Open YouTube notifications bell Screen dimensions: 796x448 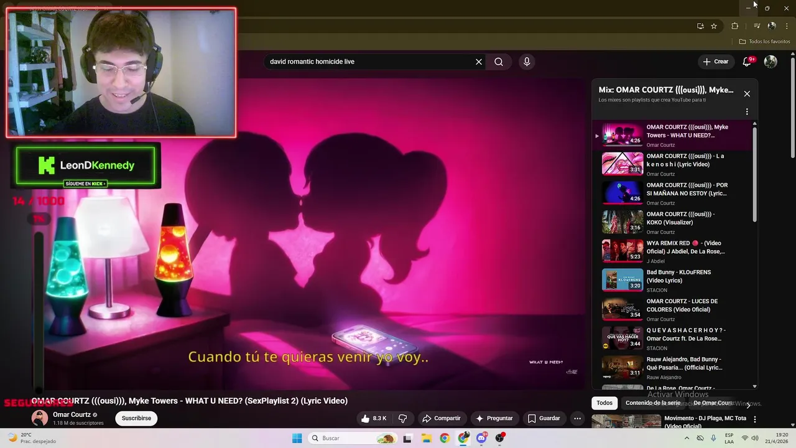coord(747,61)
